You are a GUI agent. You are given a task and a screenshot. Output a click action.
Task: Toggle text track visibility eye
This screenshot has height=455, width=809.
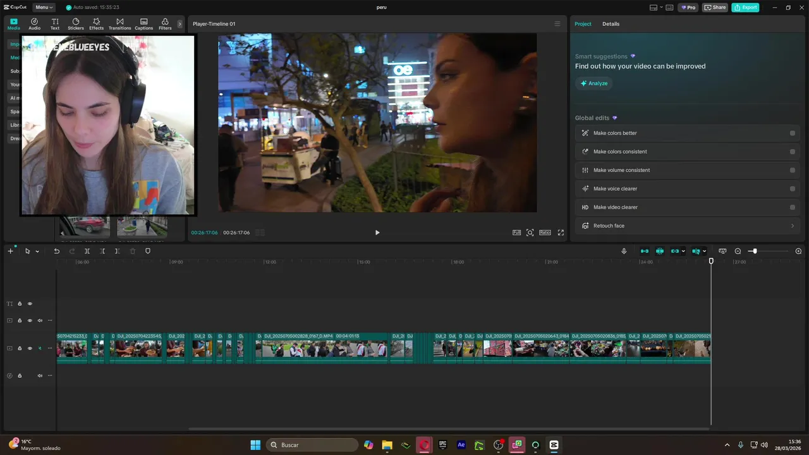pos(30,304)
